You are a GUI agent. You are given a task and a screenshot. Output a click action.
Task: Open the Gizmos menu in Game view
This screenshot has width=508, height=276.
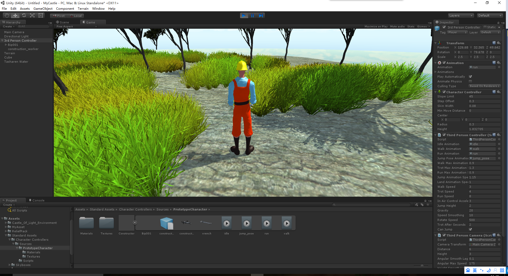pos(423,27)
